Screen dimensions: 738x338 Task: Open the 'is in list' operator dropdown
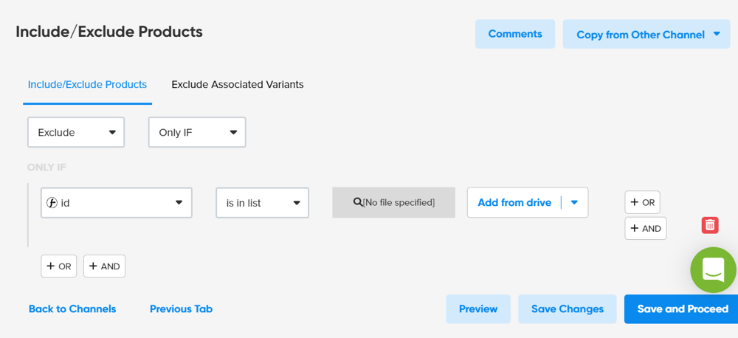point(262,203)
